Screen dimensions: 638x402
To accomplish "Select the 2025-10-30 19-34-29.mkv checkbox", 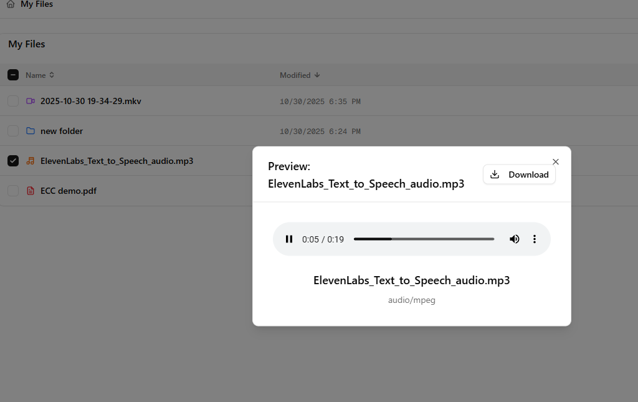I will point(13,101).
